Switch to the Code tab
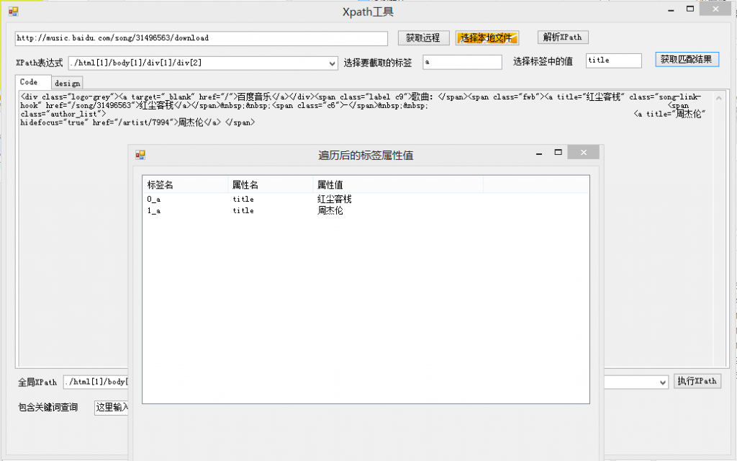737x461 pixels. pyautogui.click(x=33, y=82)
